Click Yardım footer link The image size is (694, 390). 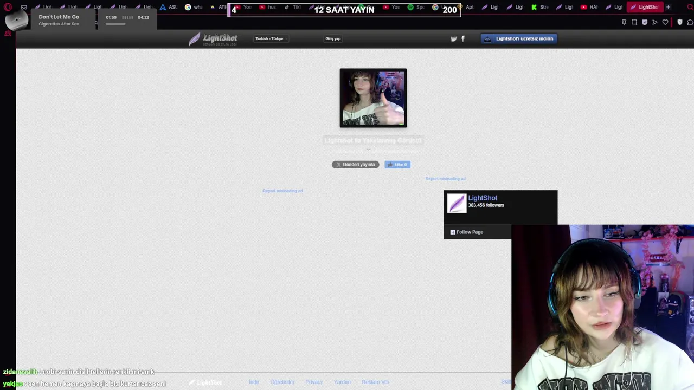[x=342, y=382]
